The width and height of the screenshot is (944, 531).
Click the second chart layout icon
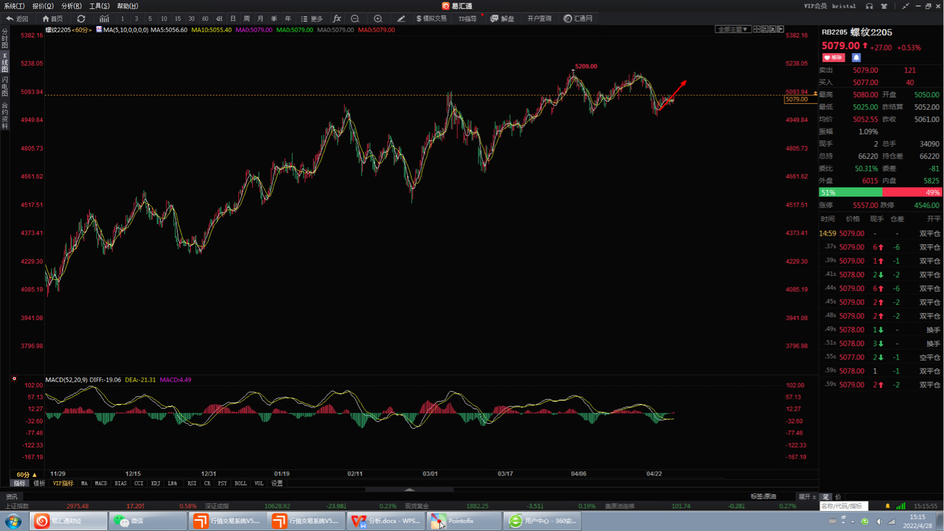click(764, 30)
